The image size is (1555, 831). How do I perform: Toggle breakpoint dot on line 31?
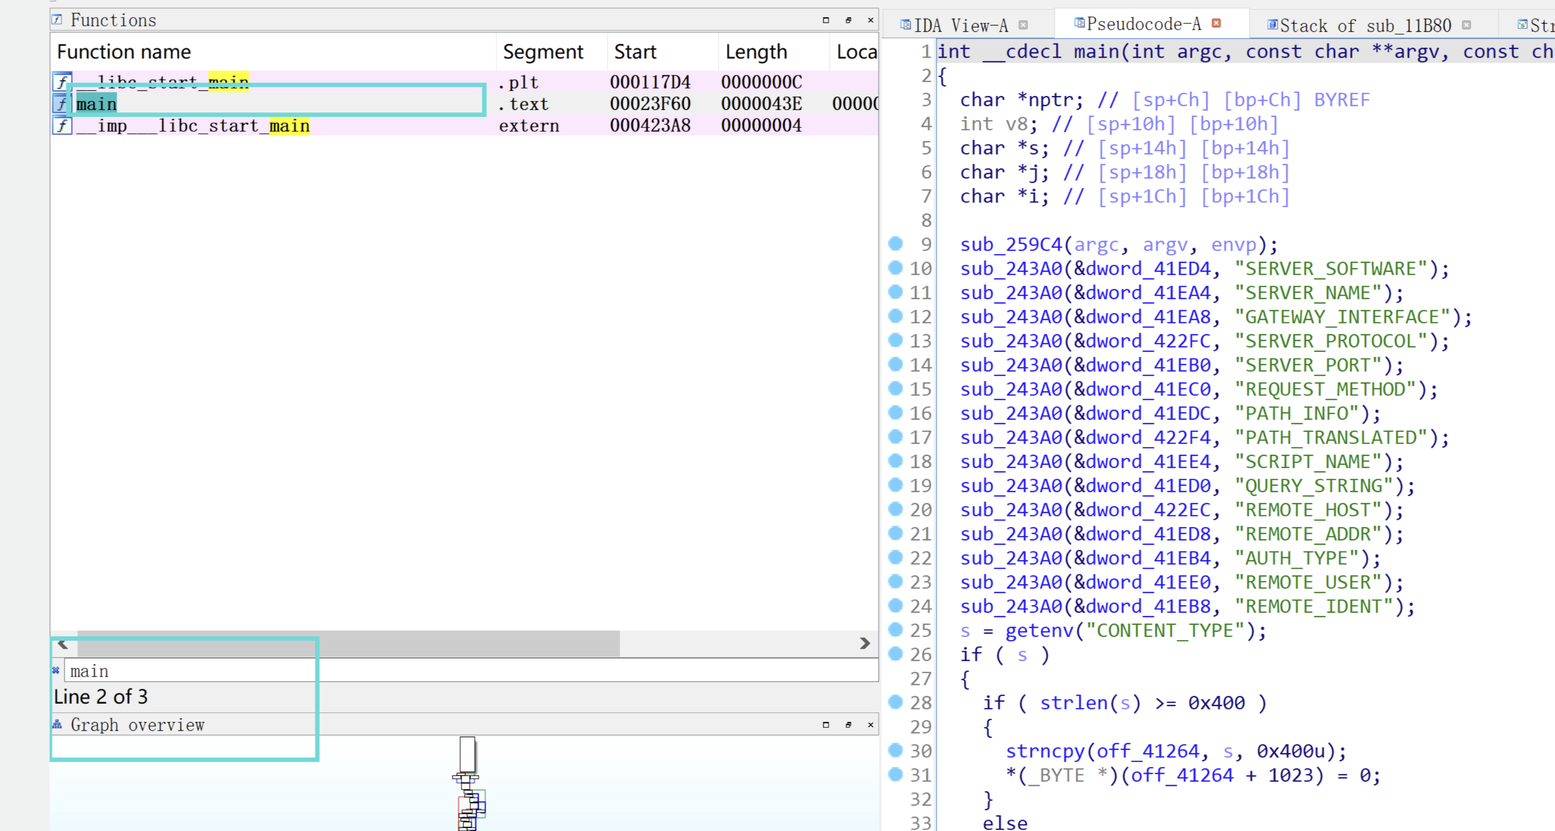tap(896, 774)
